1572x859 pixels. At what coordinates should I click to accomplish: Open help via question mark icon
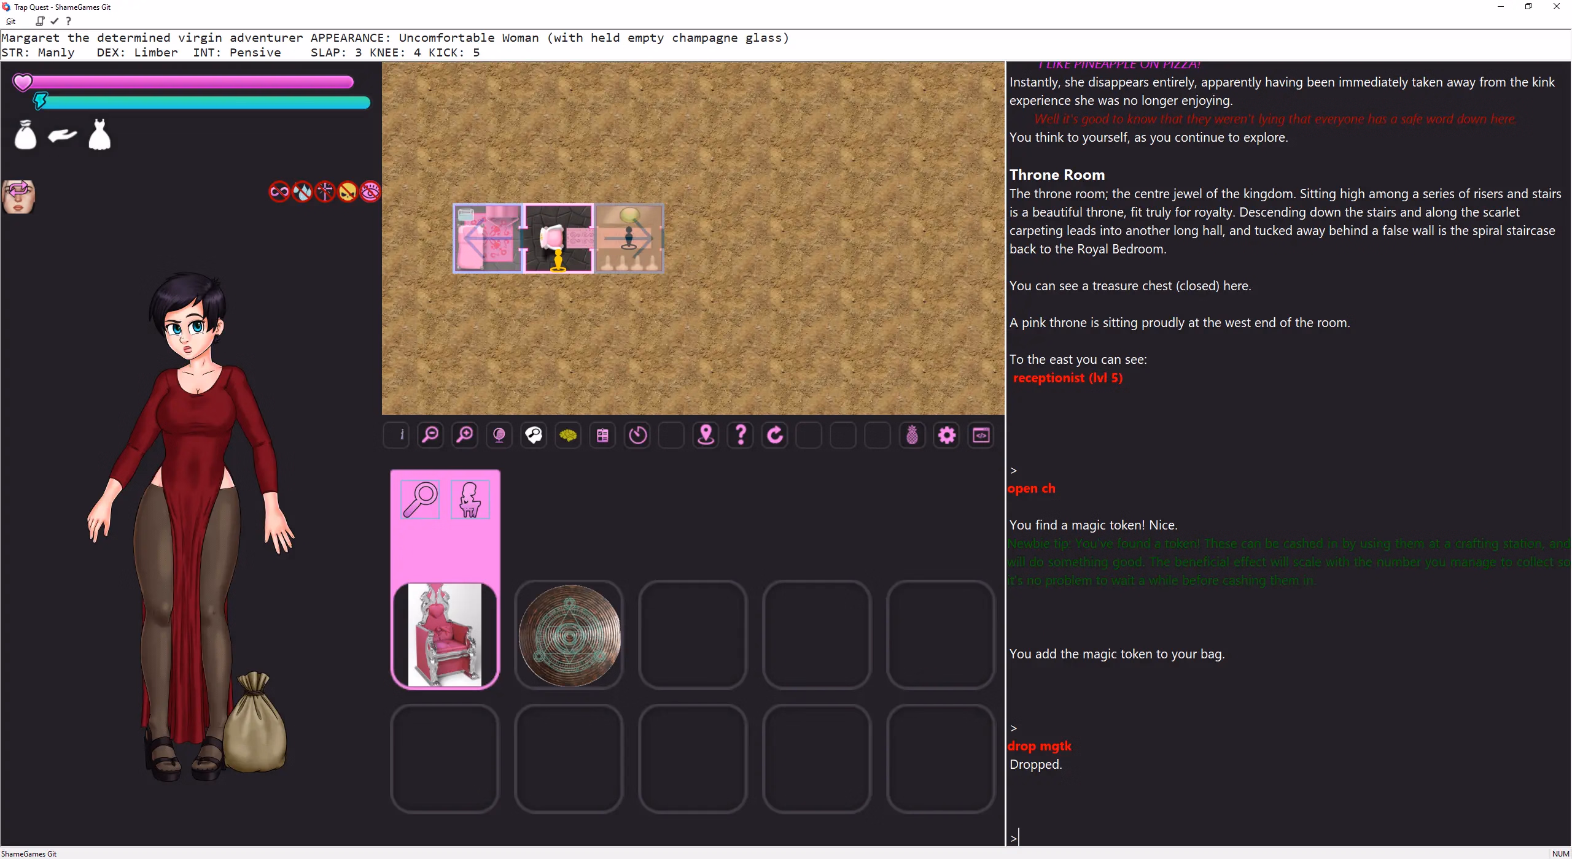[741, 435]
